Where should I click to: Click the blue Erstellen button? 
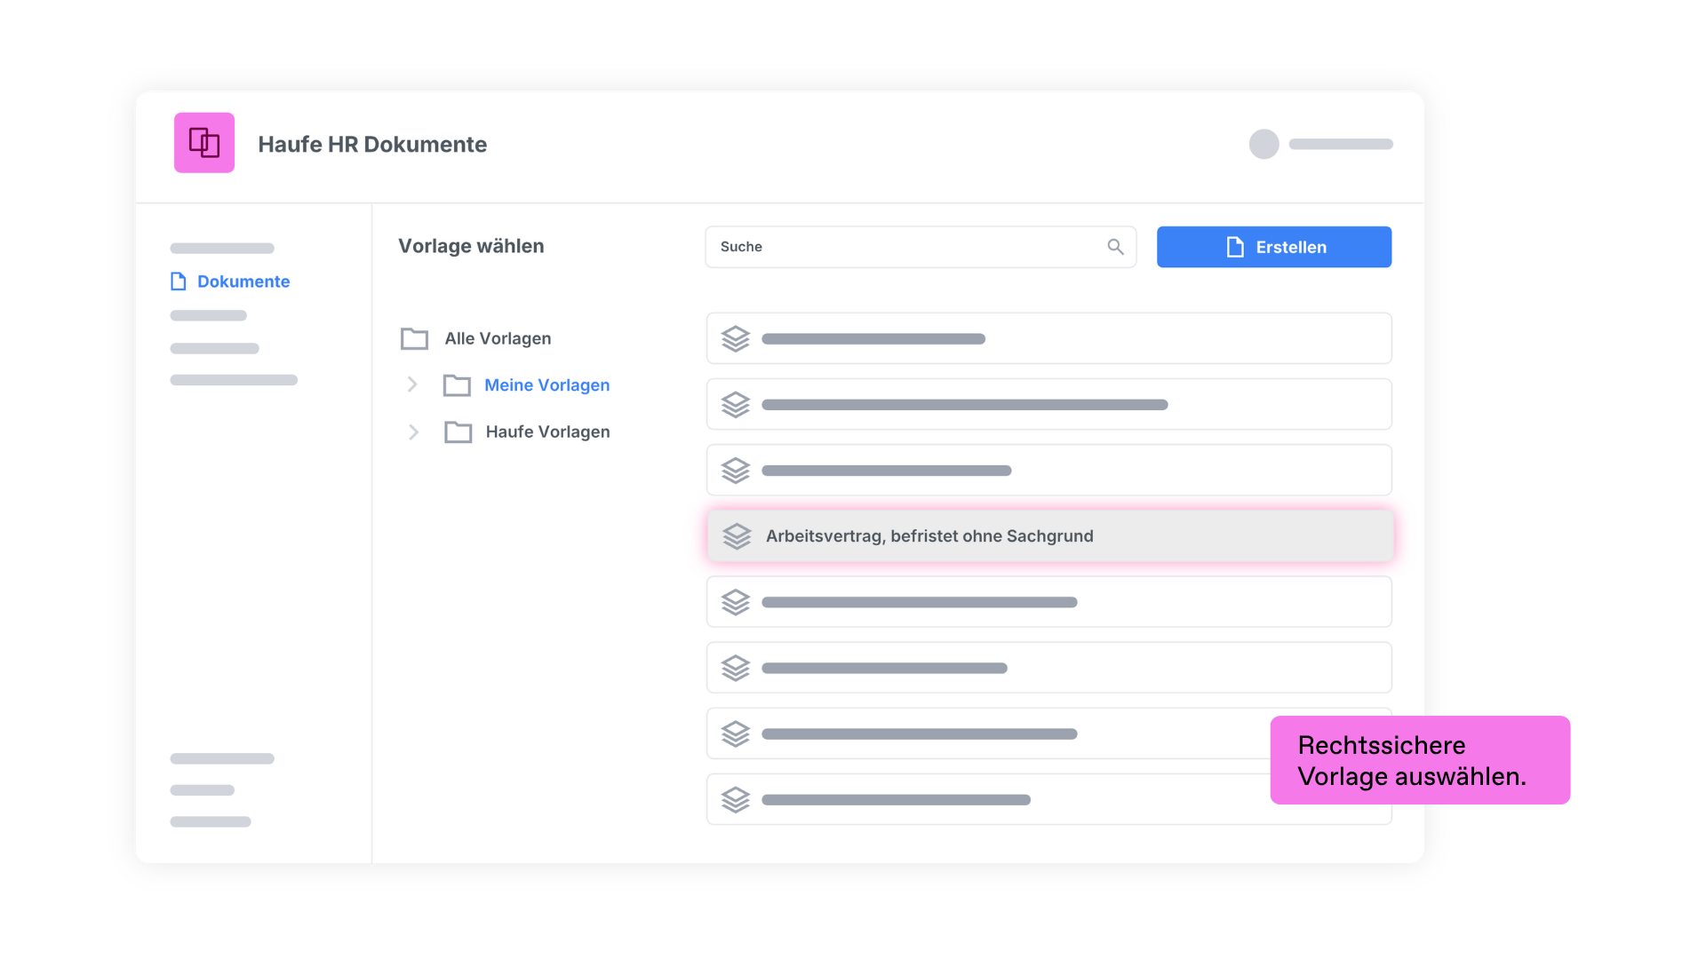pos(1273,247)
